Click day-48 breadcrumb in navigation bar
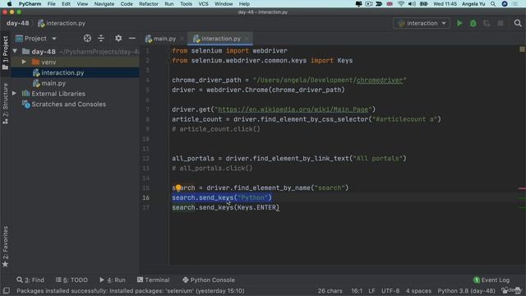The width and height of the screenshot is (526, 296). pyautogui.click(x=17, y=23)
